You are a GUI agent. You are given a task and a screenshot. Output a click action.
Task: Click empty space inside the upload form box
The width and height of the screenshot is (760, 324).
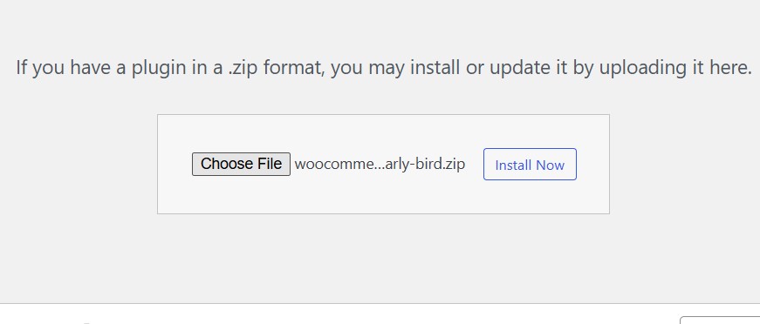click(x=383, y=196)
